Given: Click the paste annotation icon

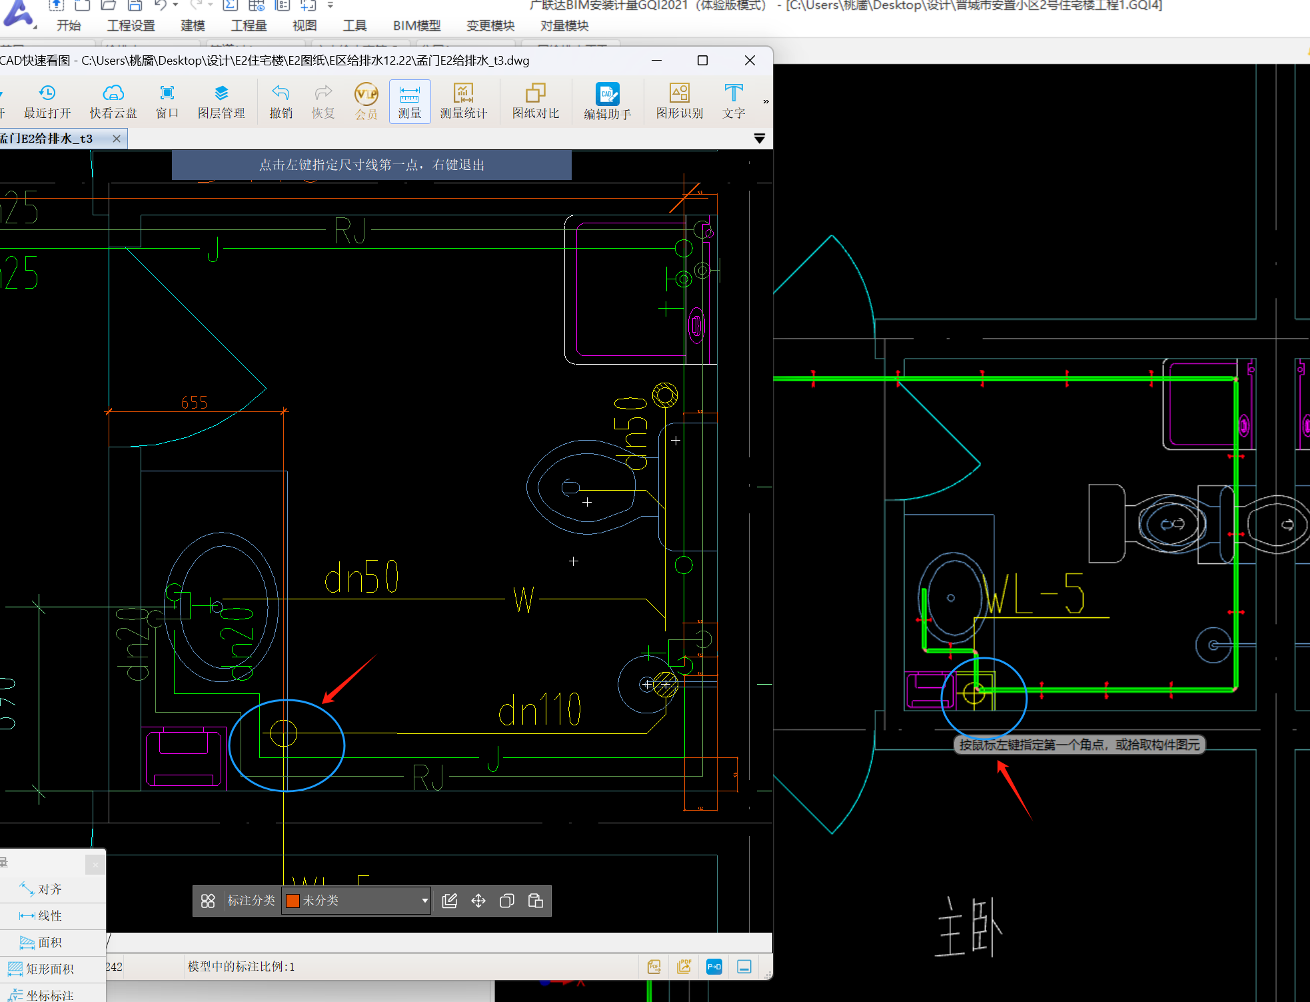Looking at the screenshot, I should 536,901.
